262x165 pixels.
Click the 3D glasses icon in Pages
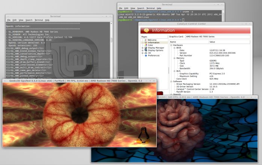146,53
